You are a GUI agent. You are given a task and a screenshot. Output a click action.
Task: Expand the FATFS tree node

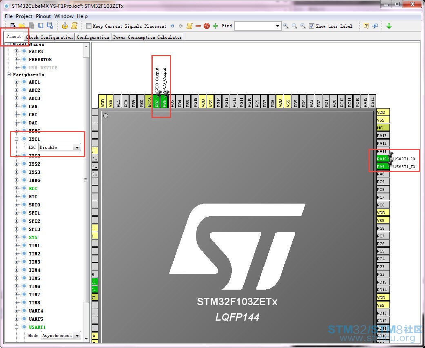point(16,51)
